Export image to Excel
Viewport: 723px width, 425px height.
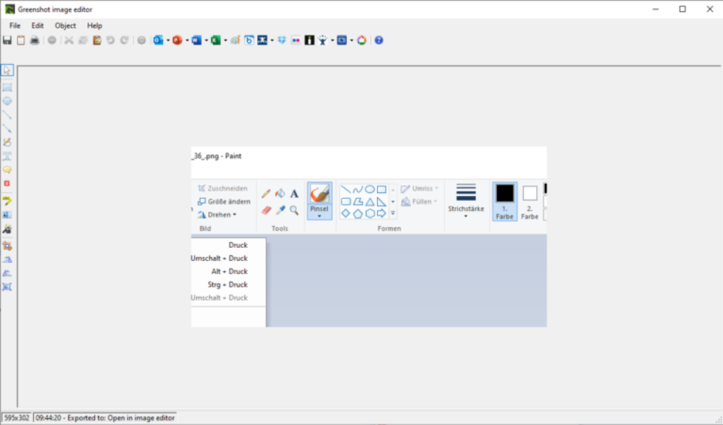point(216,41)
